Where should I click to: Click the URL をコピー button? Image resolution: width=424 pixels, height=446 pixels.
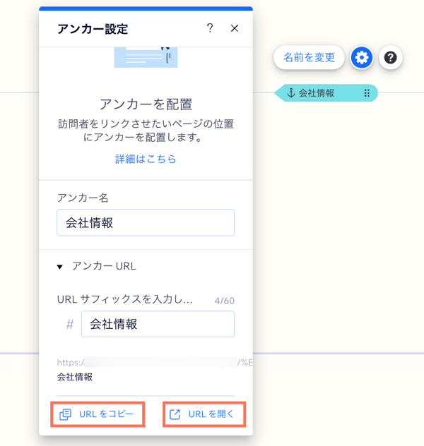(98, 414)
